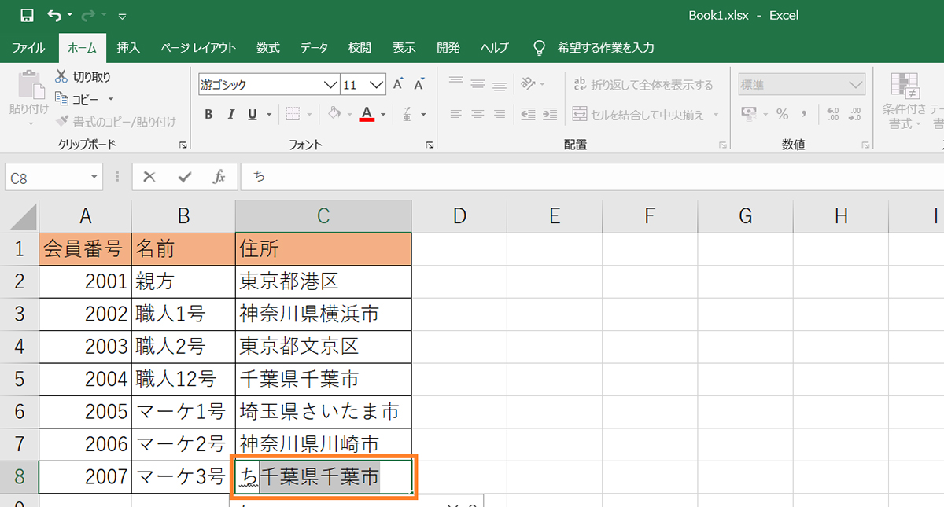Confirm the entry with the checkmark icon
This screenshot has height=507, width=944.
184,178
